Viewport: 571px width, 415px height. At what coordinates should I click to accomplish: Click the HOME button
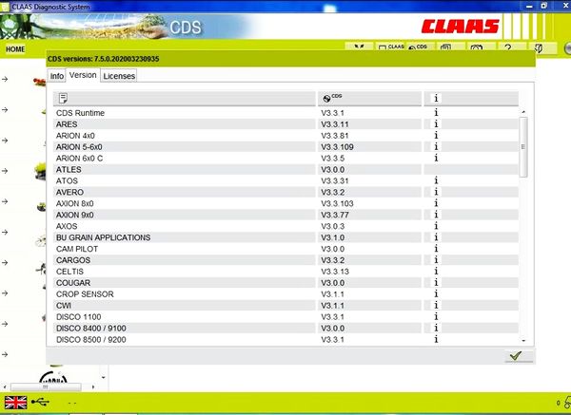coord(15,48)
